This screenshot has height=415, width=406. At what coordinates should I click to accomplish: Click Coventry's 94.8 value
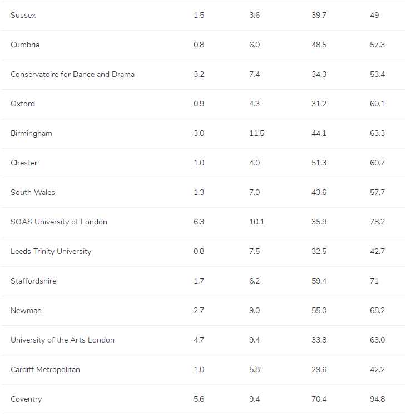click(377, 399)
